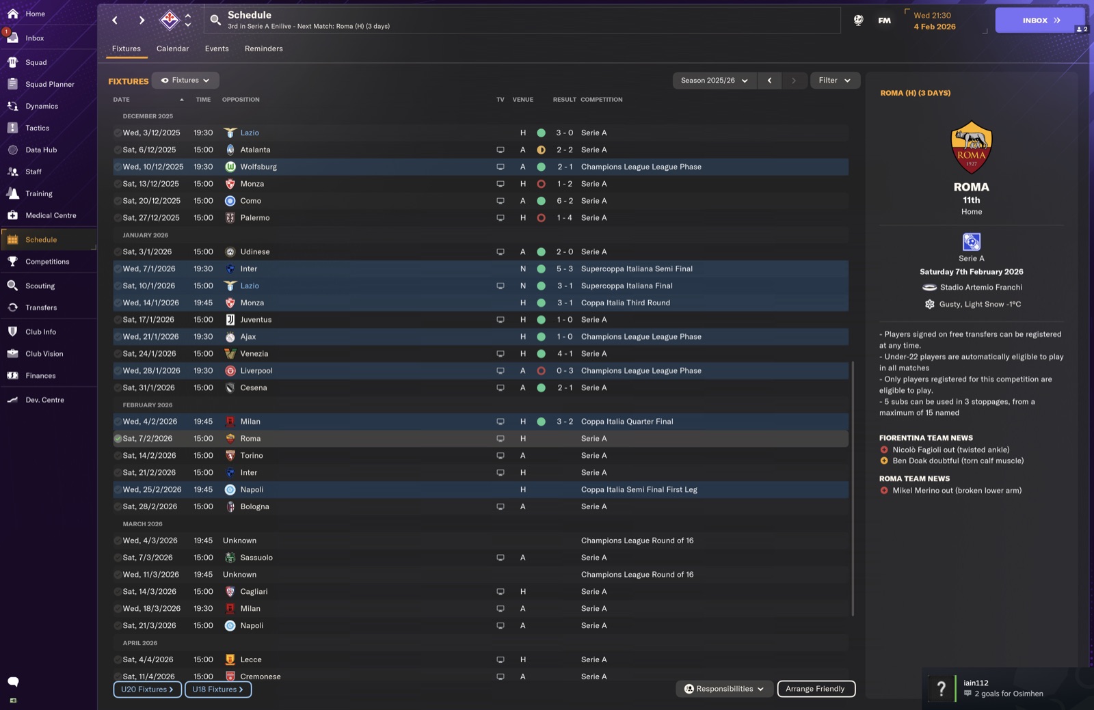Click the red loss indicator for Liverpool
1094x710 pixels.
(x=541, y=371)
